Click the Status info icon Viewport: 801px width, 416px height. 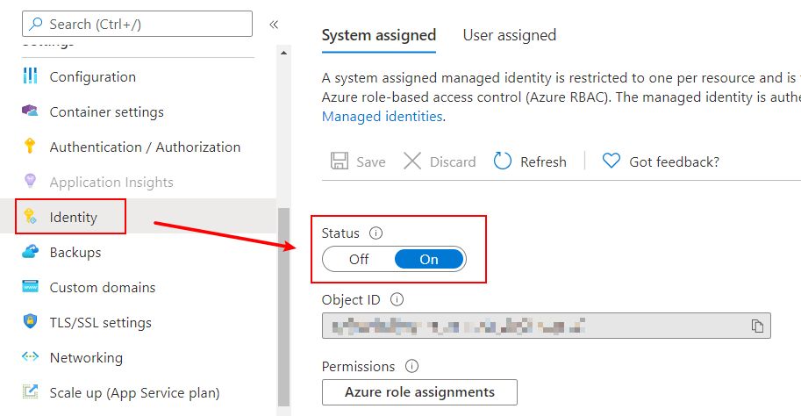[x=376, y=233]
